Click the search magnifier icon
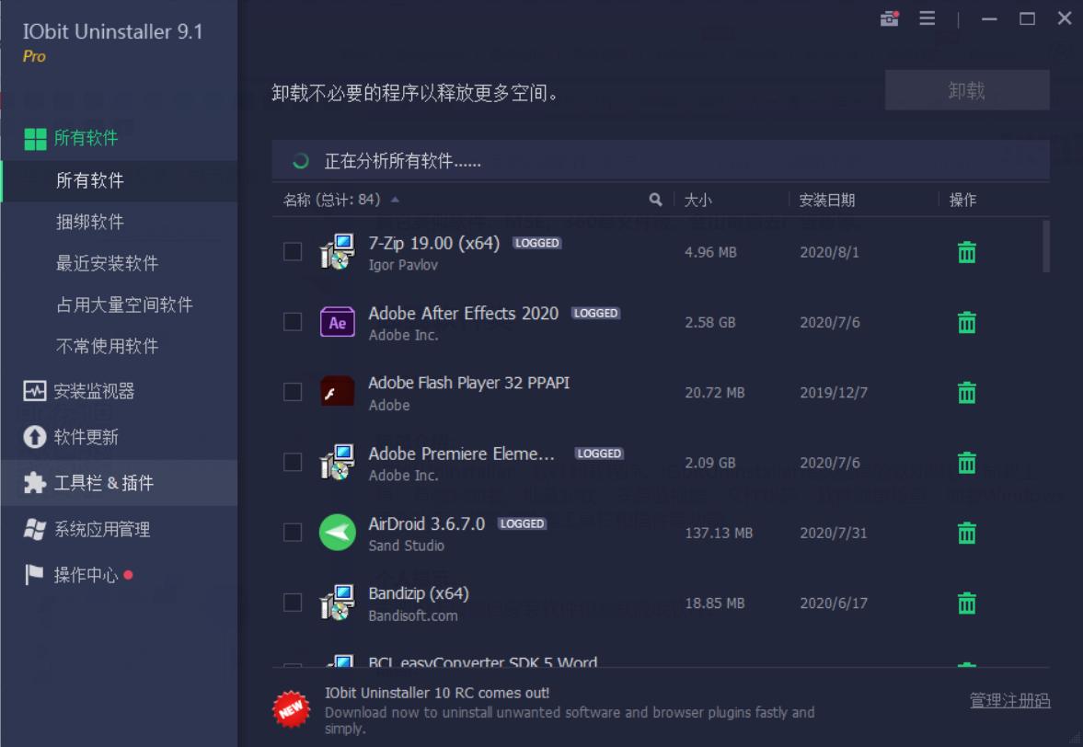 pos(656,200)
